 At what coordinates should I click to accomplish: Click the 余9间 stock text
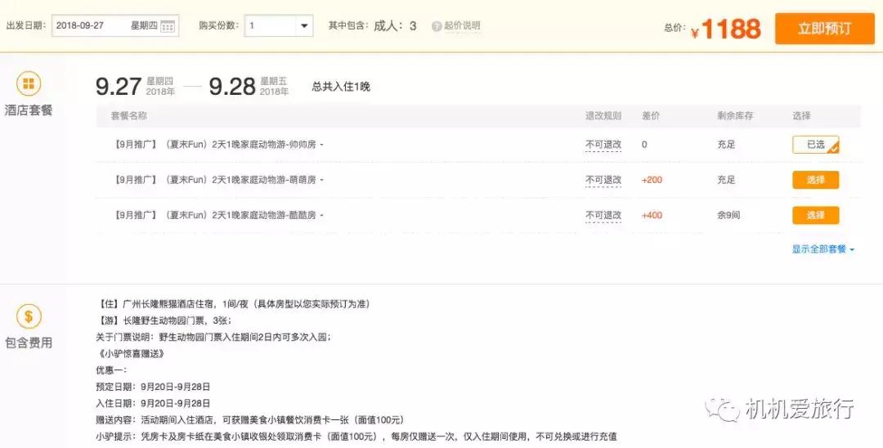tap(728, 216)
